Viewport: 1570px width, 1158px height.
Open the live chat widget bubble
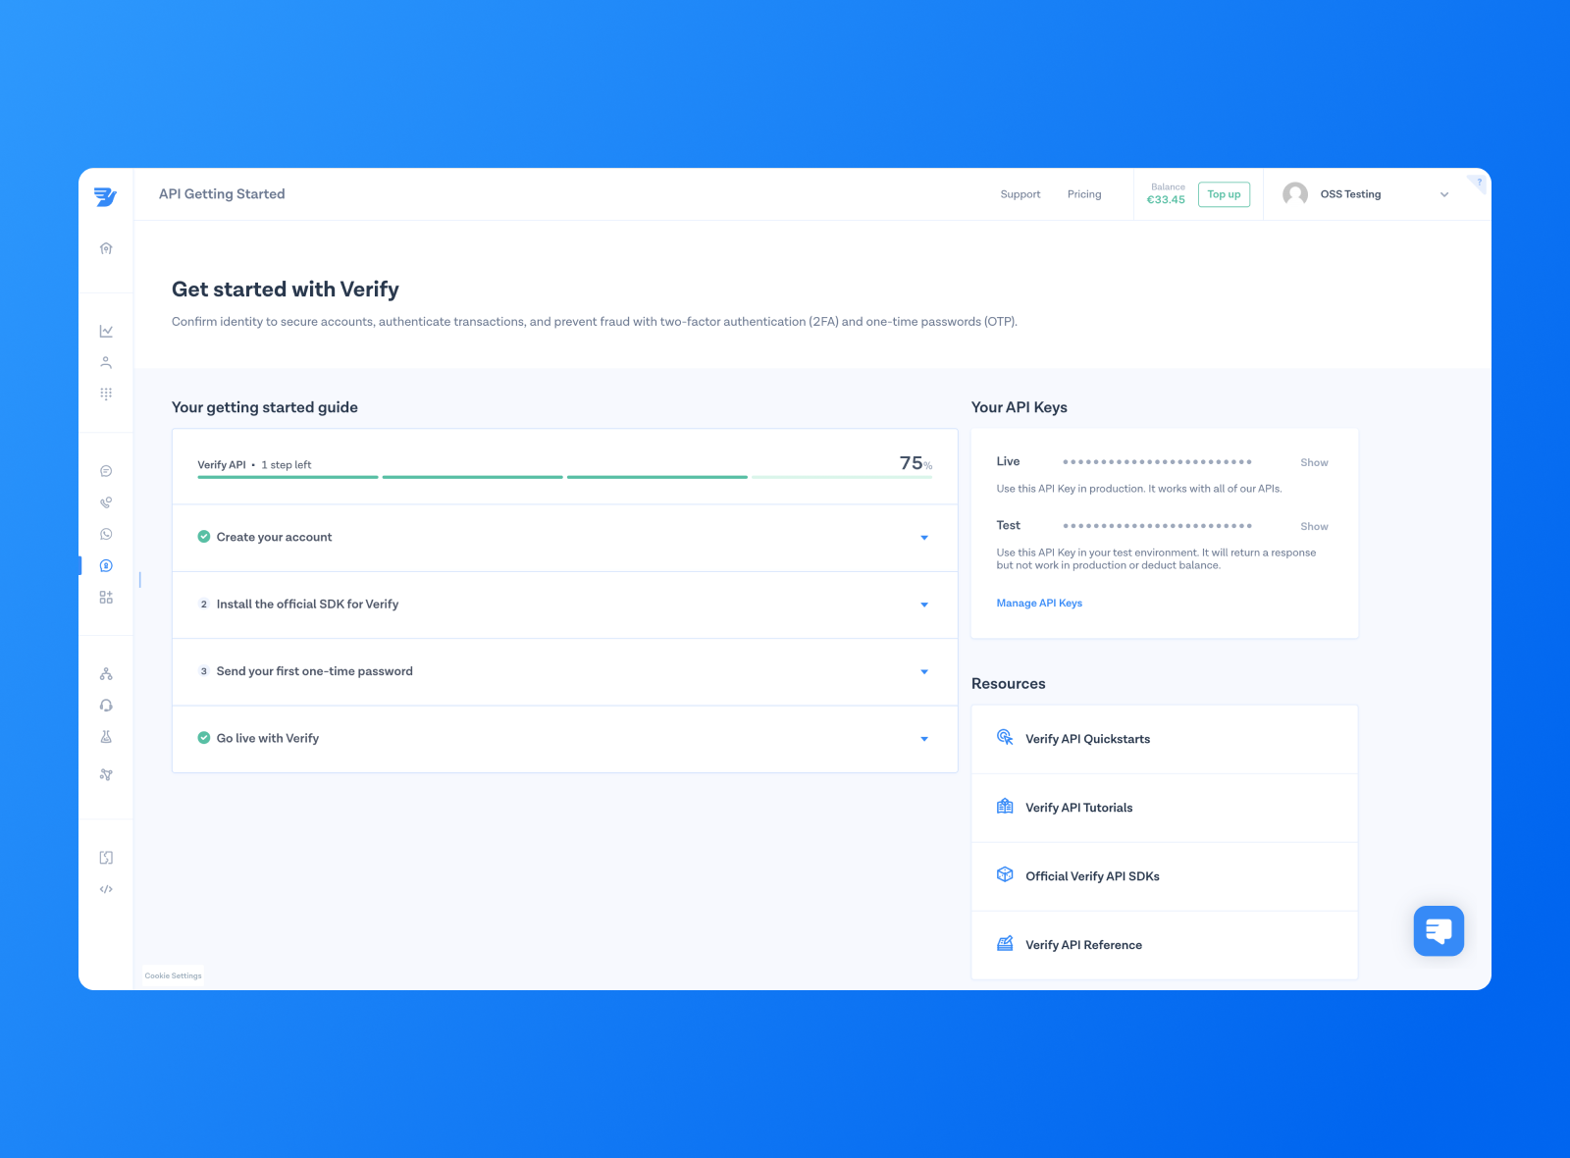click(1439, 930)
